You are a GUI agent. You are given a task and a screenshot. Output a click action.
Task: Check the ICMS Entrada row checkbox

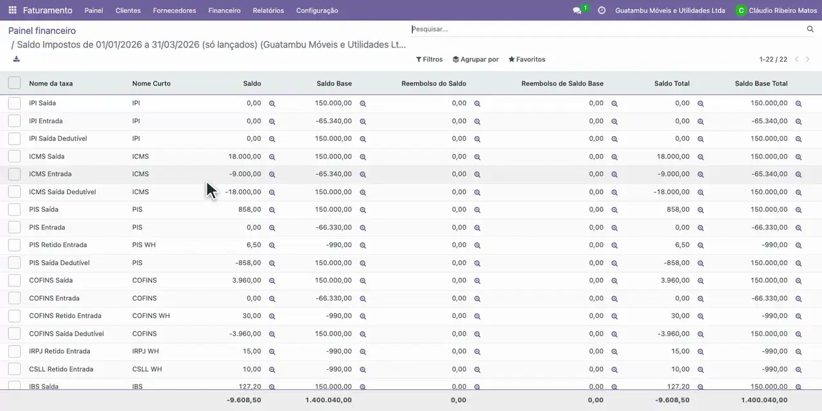tap(14, 174)
